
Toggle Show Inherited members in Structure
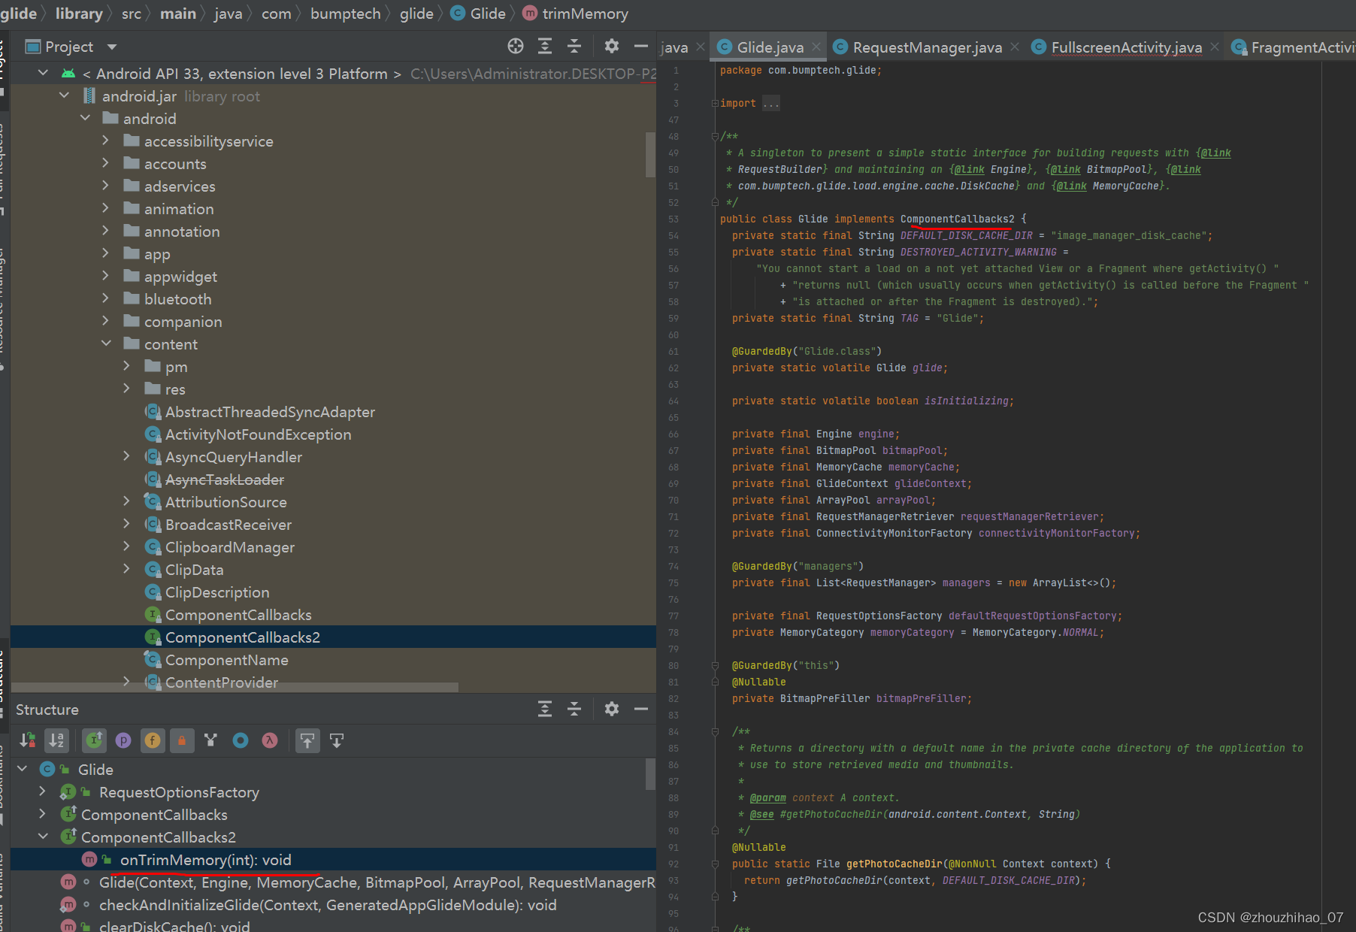coord(94,740)
